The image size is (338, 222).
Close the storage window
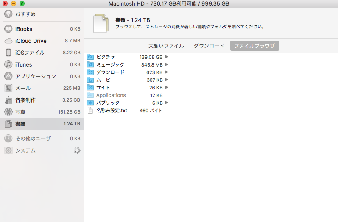pyautogui.click(x=5, y=3)
